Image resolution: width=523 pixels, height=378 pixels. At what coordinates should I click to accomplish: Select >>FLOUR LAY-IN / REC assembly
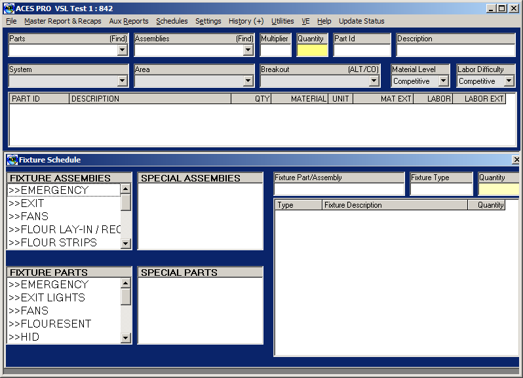click(64, 229)
